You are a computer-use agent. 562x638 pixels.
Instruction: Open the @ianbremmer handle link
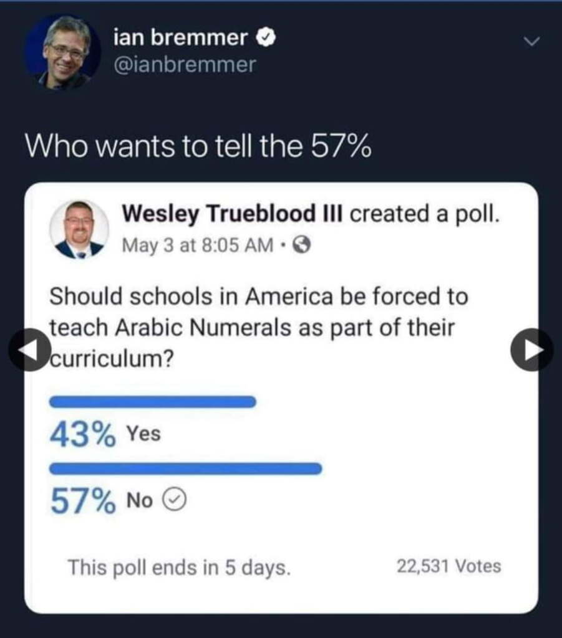point(185,65)
